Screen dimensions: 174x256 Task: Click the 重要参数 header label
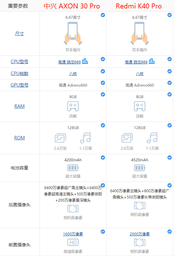[x=18, y=6]
